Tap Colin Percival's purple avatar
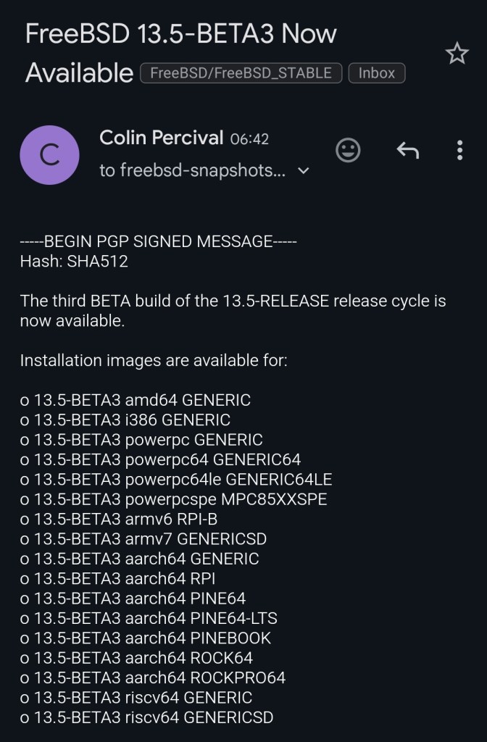Image resolution: width=487 pixels, height=742 pixels. pos(49,155)
